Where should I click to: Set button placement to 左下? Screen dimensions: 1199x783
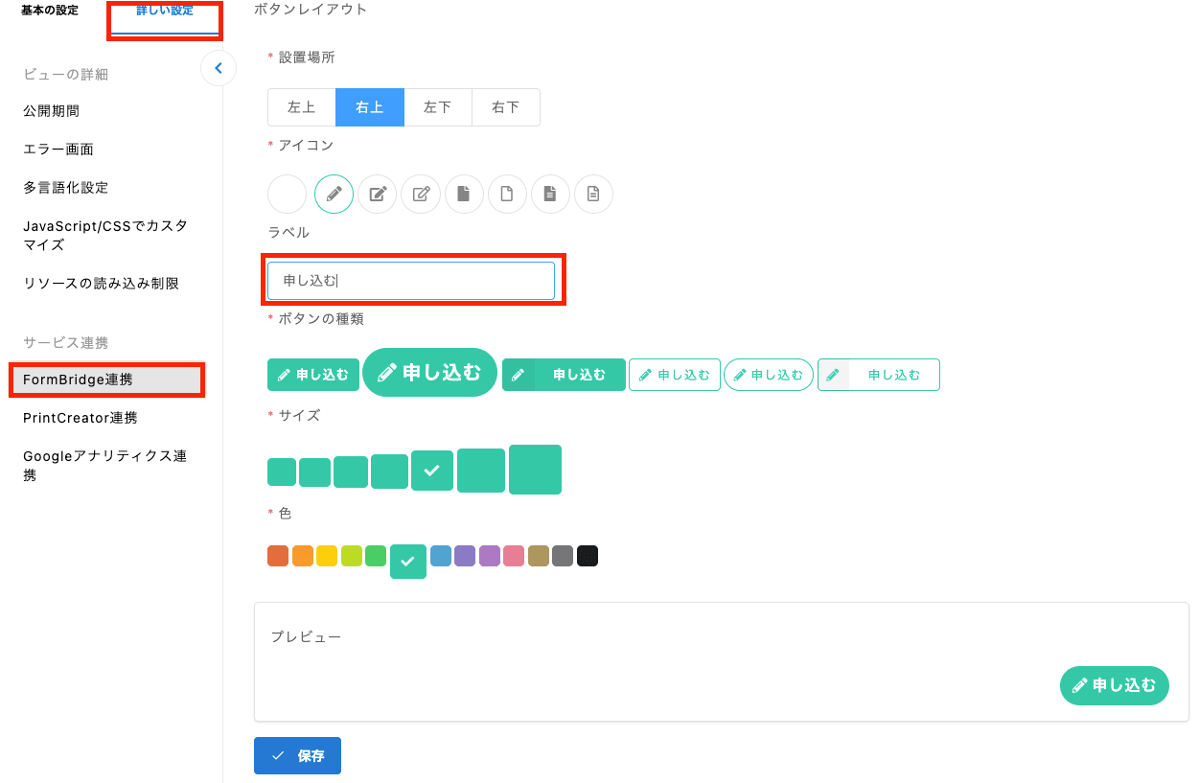(437, 107)
